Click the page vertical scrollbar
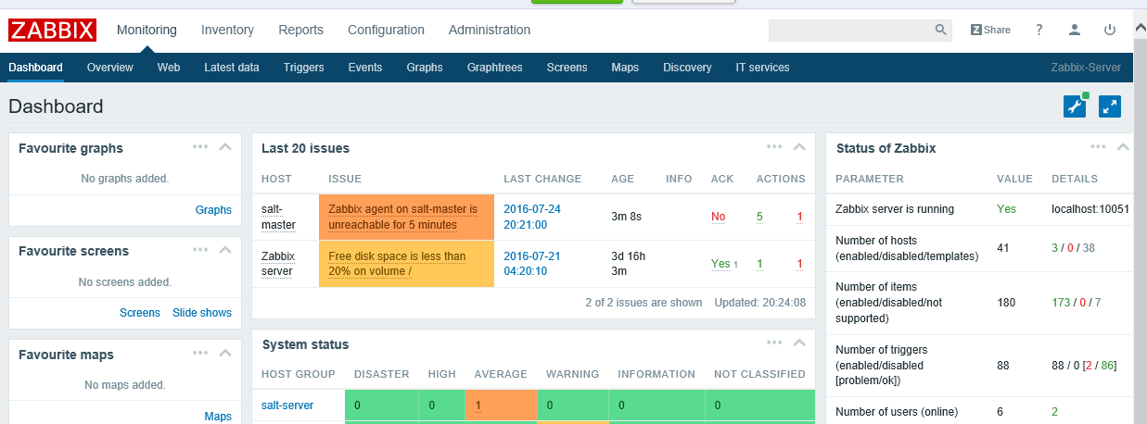1147x424 pixels. pos(1140,222)
